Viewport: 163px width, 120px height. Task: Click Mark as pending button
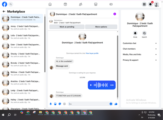tap(67, 27)
